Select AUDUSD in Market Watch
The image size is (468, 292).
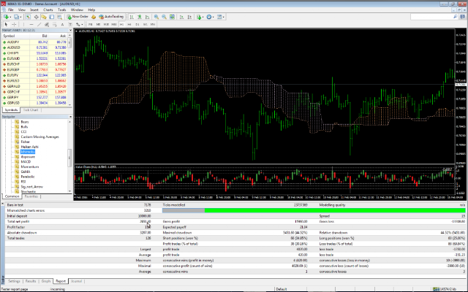point(15,47)
